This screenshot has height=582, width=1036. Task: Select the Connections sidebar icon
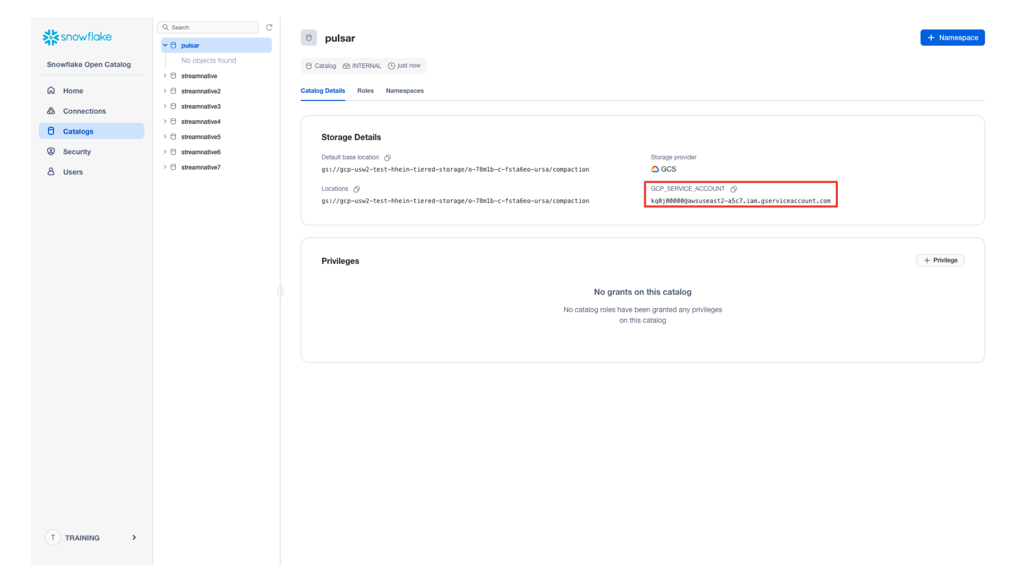tap(51, 111)
